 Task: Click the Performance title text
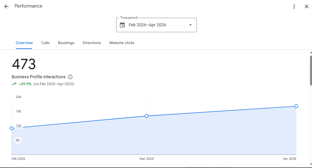click(x=29, y=6)
